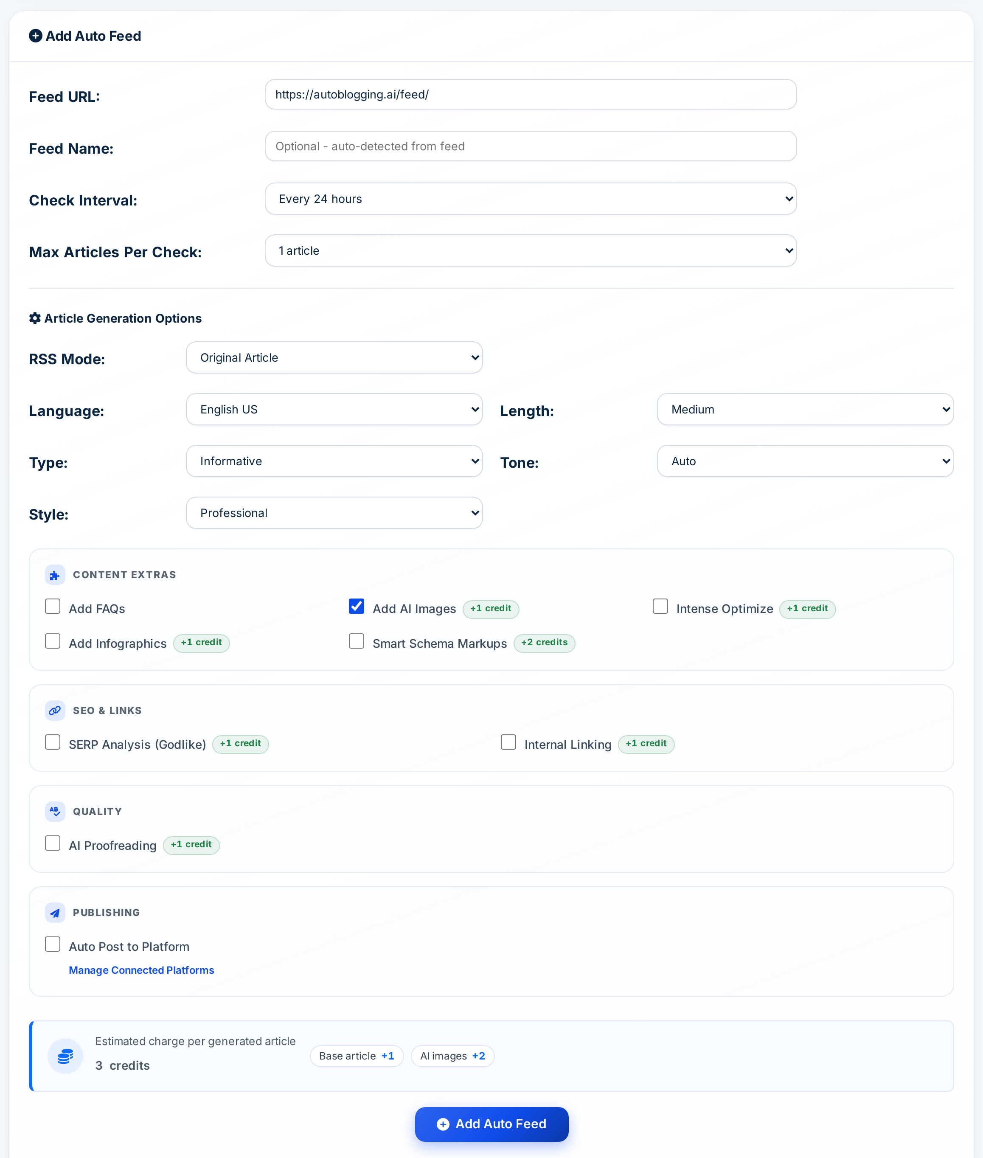This screenshot has width=983, height=1158.
Task: Expand the Tone dropdown showing Auto
Action: click(805, 461)
